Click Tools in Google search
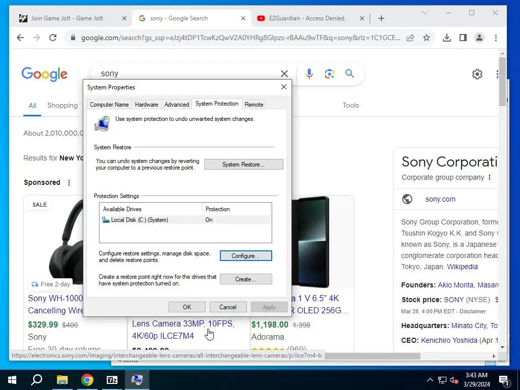The width and height of the screenshot is (520, 390). 350,106
